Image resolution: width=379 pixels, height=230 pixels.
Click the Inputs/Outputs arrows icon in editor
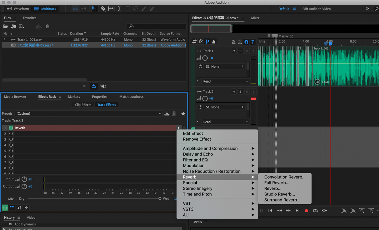pyautogui.click(x=194, y=42)
